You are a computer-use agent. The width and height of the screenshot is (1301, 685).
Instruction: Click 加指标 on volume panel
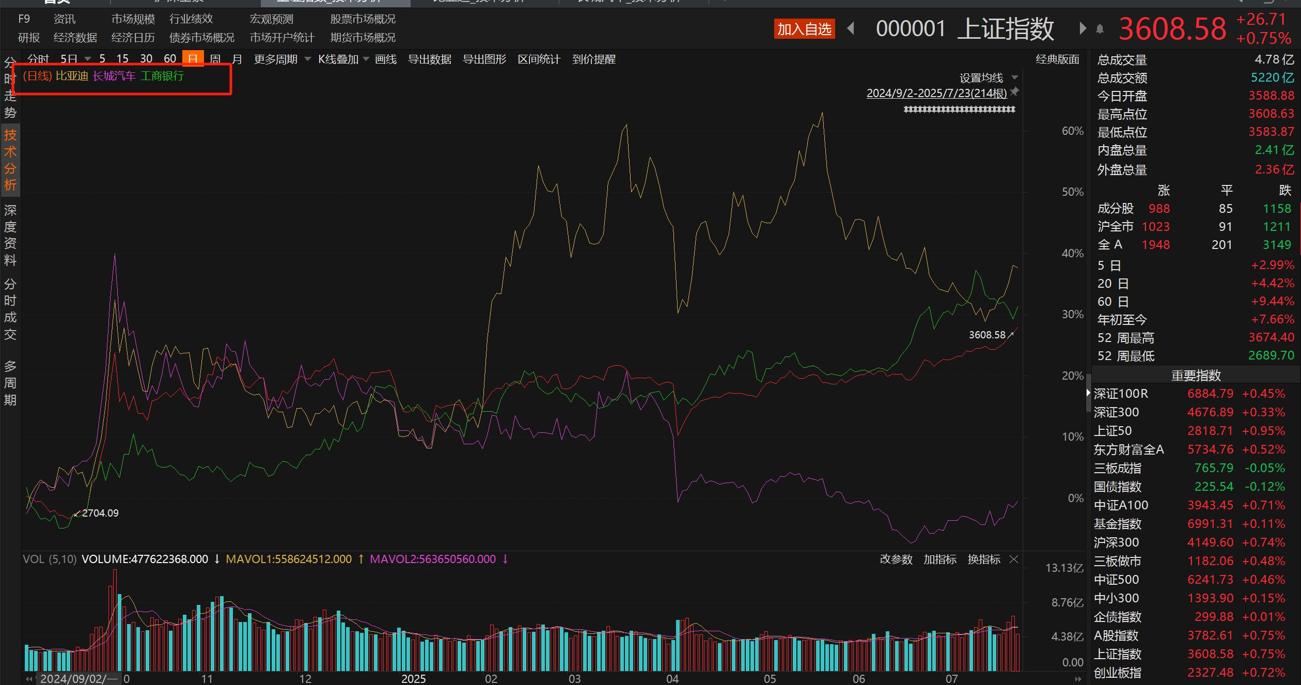(940, 559)
